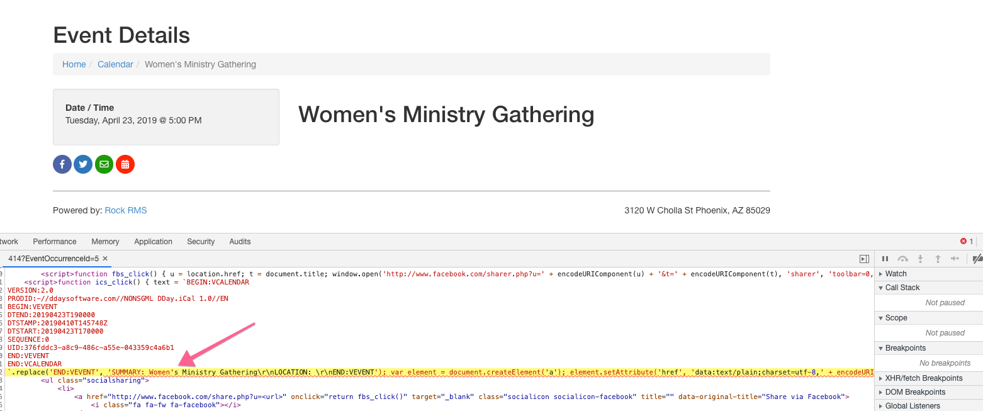This screenshot has height=411, width=983.
Task: Share event via the Twitter icon
Action: point(82,164)
